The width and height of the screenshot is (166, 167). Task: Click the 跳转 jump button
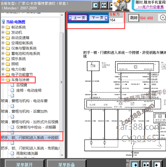click(x=134, y=18)
